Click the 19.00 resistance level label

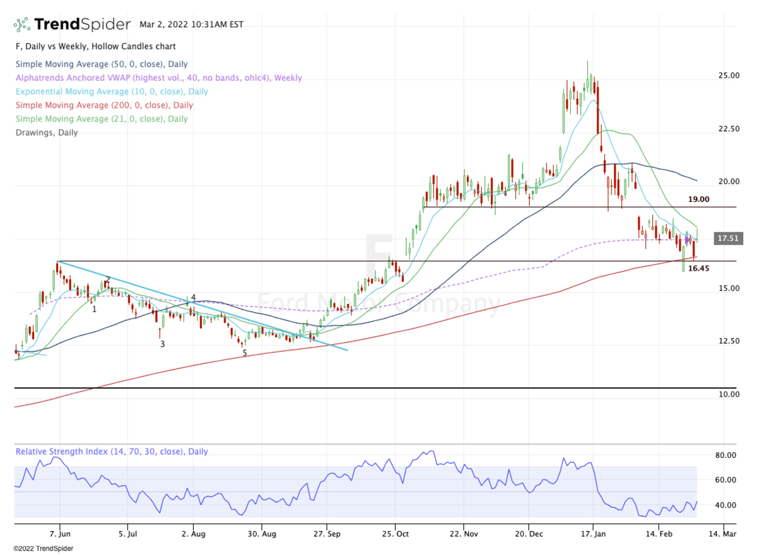click(x=698, y=199)
